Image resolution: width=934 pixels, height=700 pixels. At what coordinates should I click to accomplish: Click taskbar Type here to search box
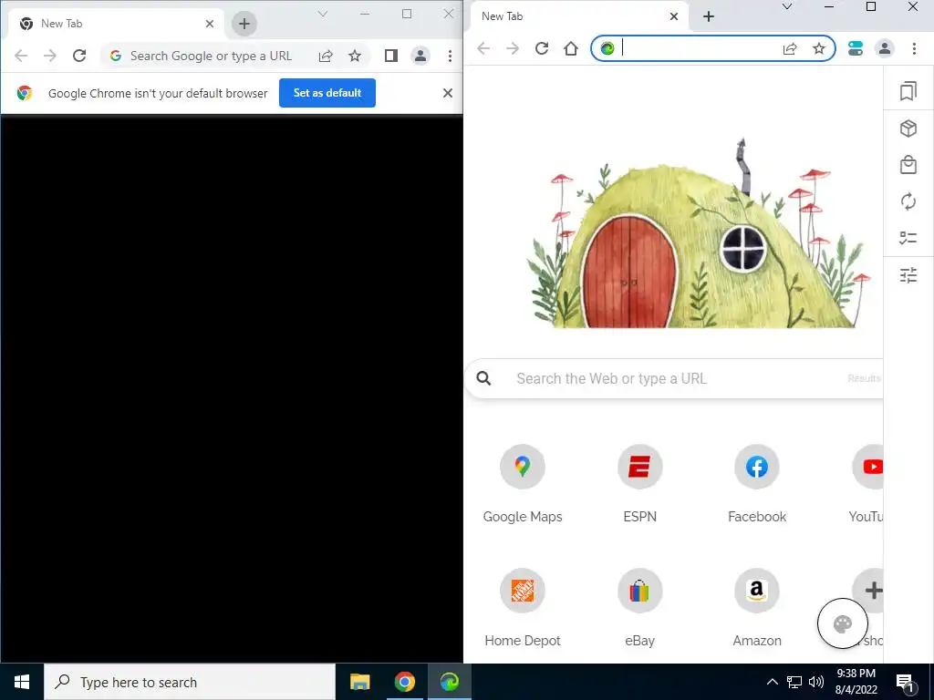pos(190,682)
